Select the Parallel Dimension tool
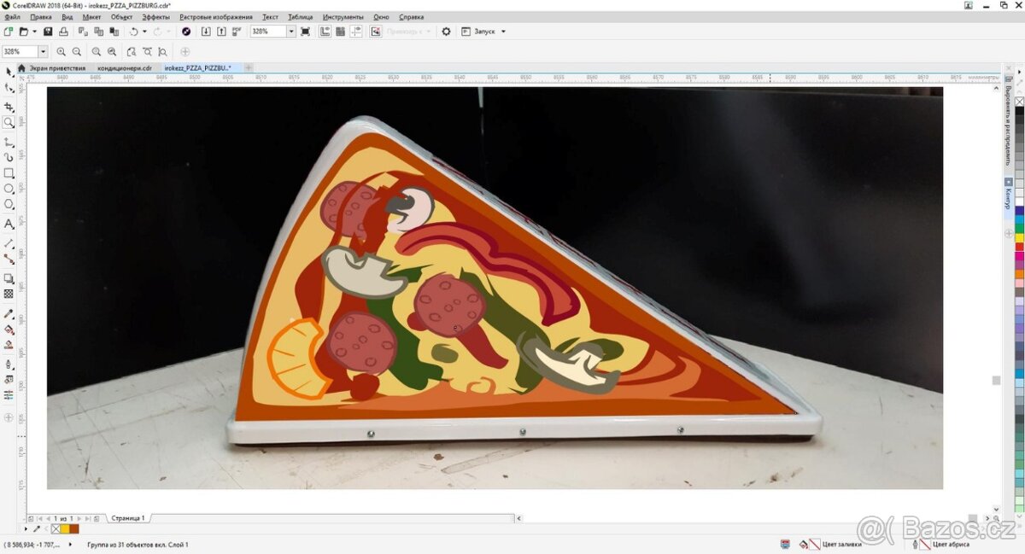This screenshot has height=554, width=1025. click(x=9, y=243)
